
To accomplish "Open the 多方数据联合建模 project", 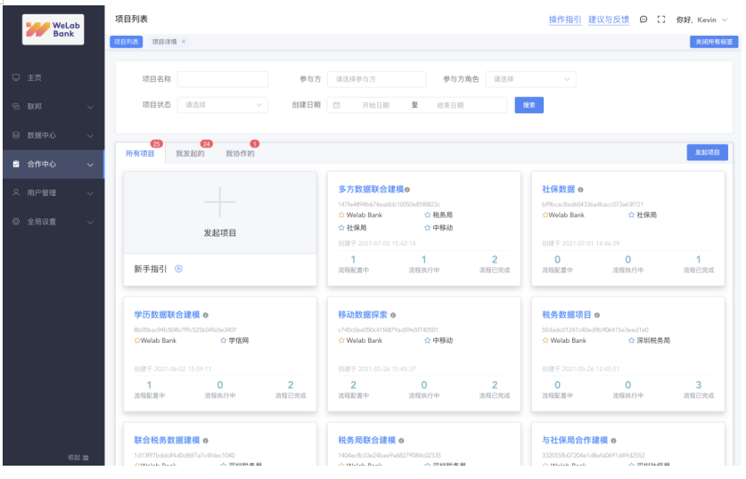I will 371,189.
